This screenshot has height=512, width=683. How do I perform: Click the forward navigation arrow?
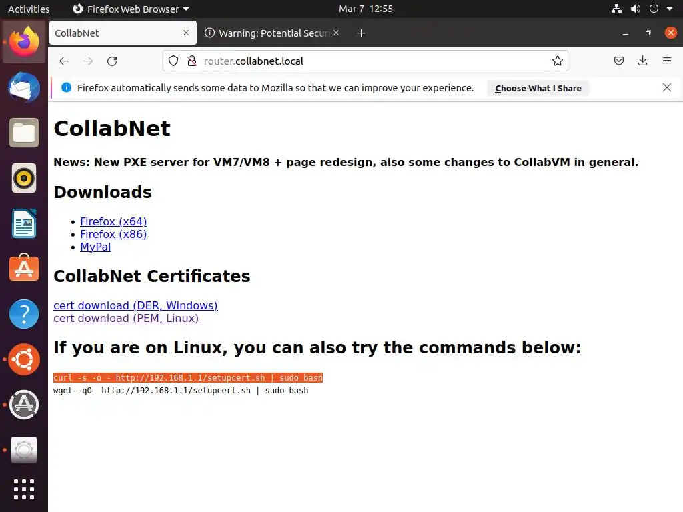[x=88, y=61]
